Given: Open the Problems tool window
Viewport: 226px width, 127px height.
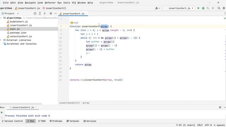Looking at the screenshot, I should point(56,121).
